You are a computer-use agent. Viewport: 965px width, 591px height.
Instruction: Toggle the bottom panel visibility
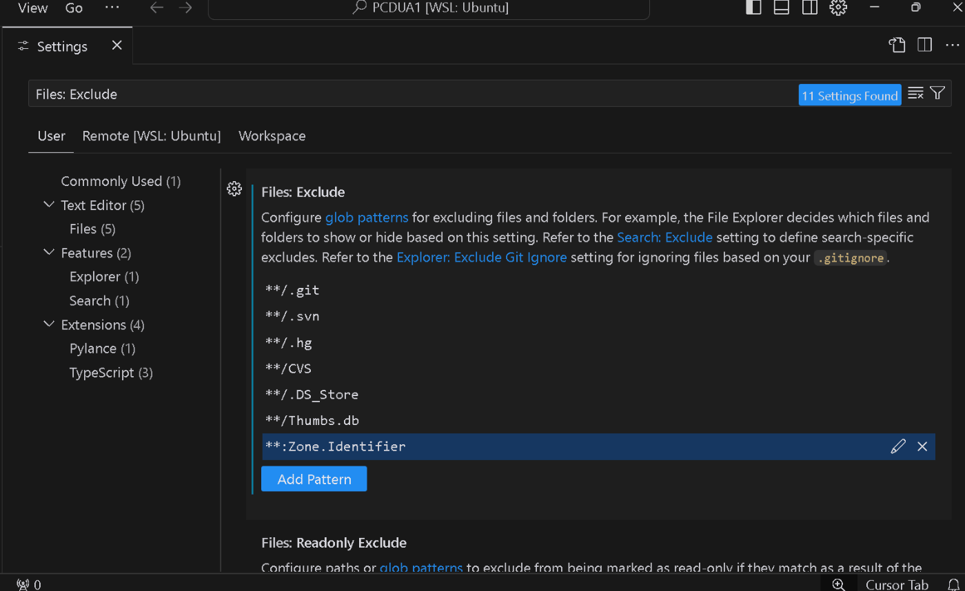tap(781, 8)
